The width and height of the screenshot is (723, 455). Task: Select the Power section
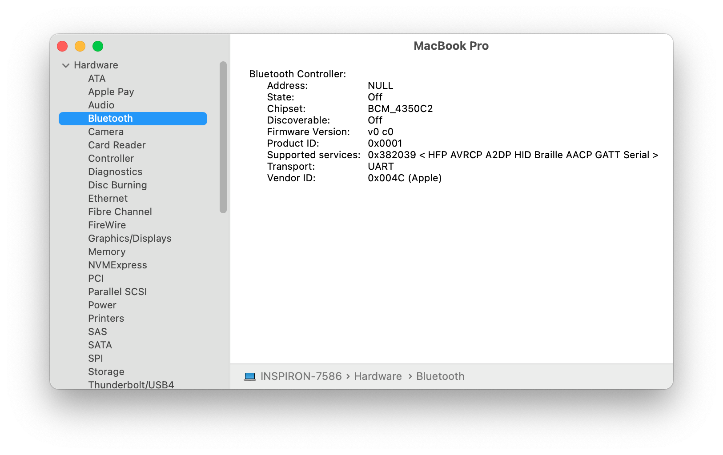tap(102, 305)
